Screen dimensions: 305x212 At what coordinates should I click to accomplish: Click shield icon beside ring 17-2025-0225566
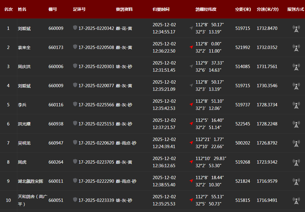[75, 104]
